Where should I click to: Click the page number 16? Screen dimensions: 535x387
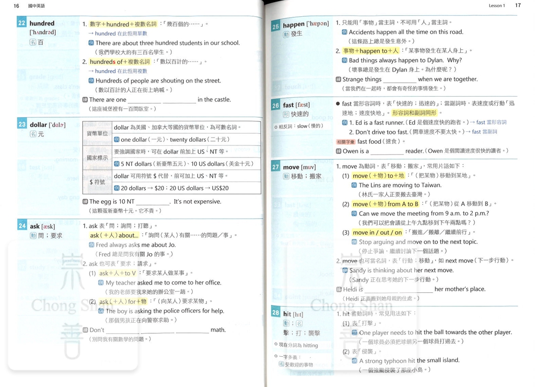(16, 6)
